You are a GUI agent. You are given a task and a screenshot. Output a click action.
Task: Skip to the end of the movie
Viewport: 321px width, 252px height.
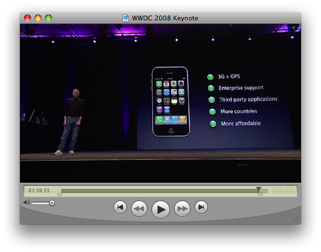(201, 207)
